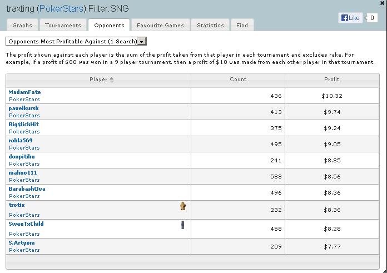The image size is (387, 273).
Task: Open the Big$lickHit player link
Action: click(x=24, y=125)
